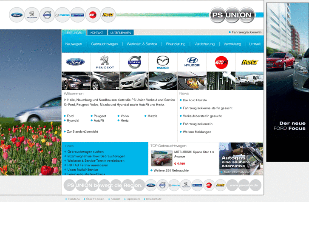Click the Volvo logo in the footer banner
The width and height of the screenshot is (309, 232).
pyautogui.click(x=162, y=185)
